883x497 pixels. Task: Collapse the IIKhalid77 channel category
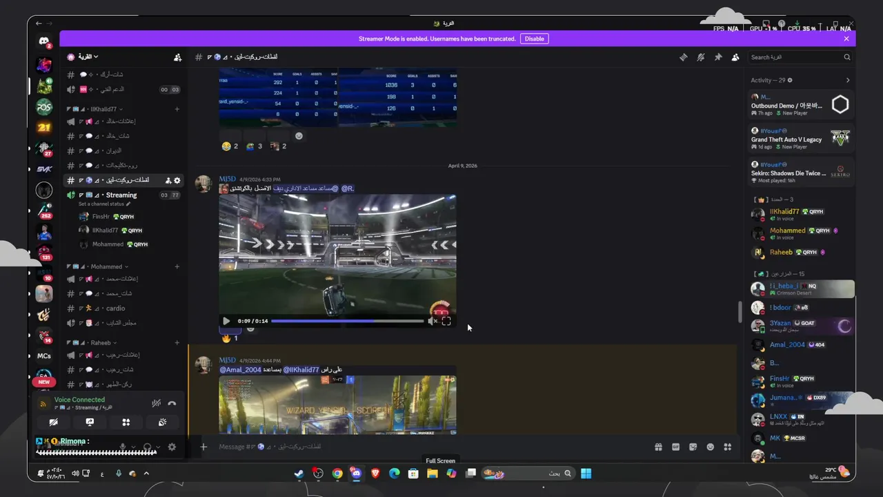pyautogui.click(x=96, y=109)
